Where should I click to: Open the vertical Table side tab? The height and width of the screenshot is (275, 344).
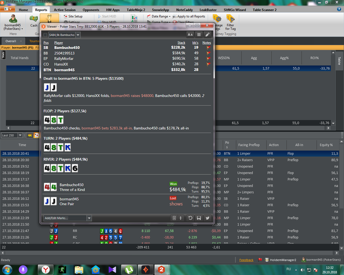point(339,61)
